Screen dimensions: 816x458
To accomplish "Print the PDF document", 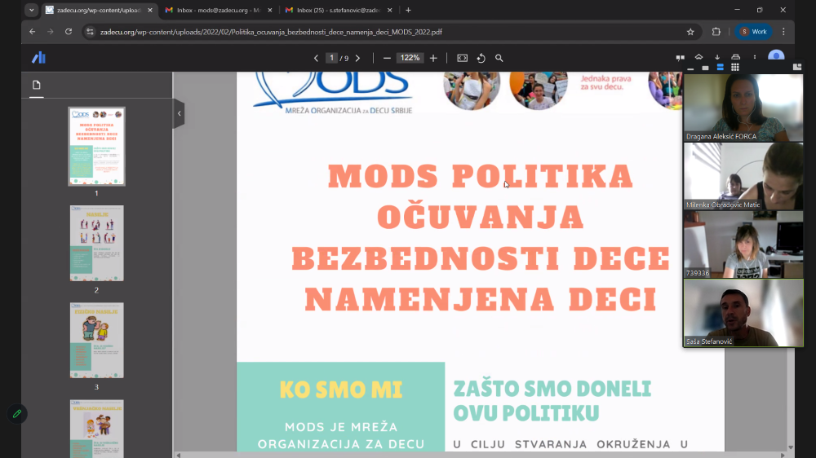I will pos(735,57).
